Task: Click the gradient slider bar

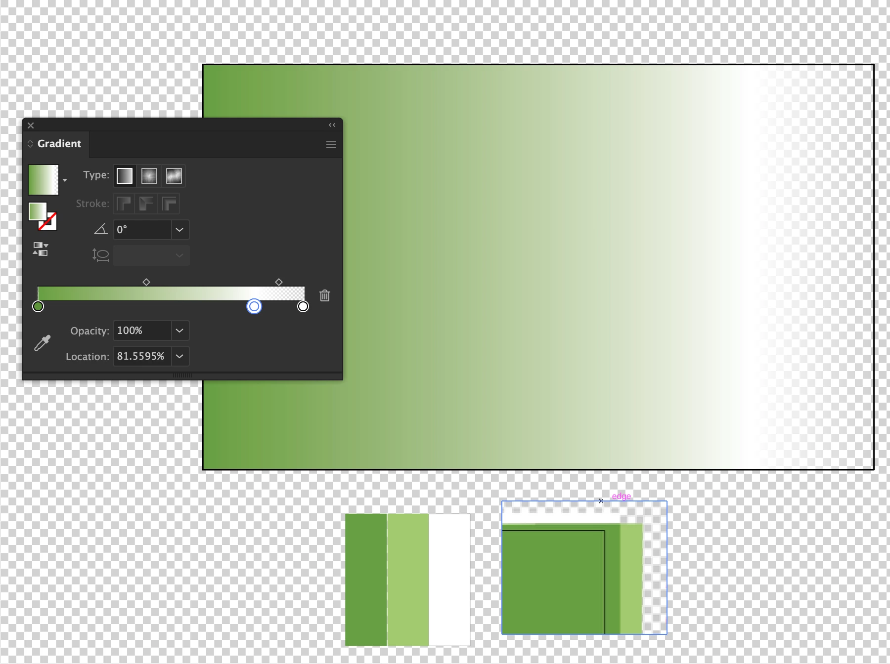Action: (x=171, y=293)
